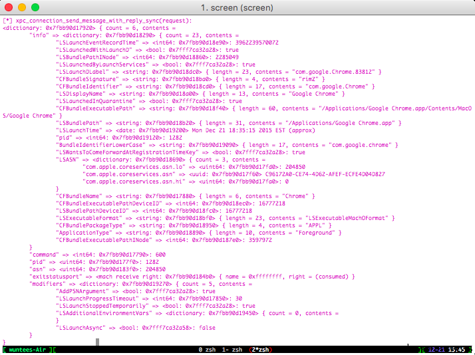Click the red close window button
Viewport: 475px width, 355px height.
(x=9, y=7)
